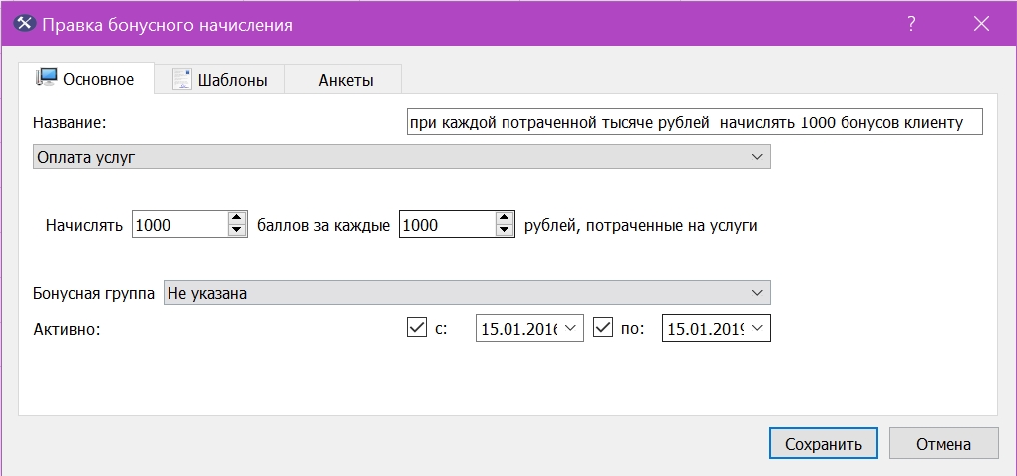Click the Сохранить button
Image resolution: width=1017 pixels, height=476 pixels.
click(x=824, y=444)
